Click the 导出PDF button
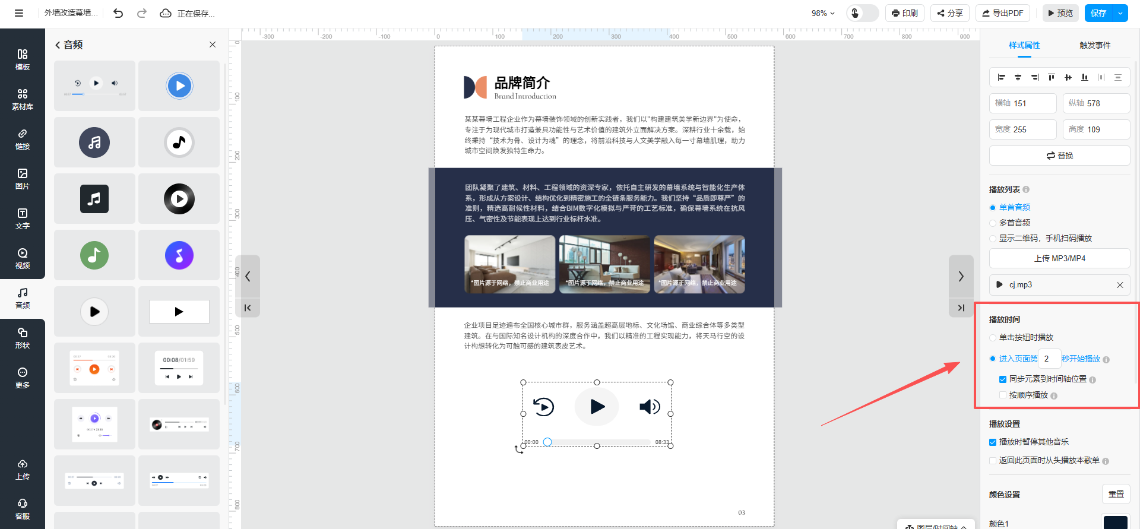Image resolution: width=1140 pixels, height=529 pixels. point(1002,13)
